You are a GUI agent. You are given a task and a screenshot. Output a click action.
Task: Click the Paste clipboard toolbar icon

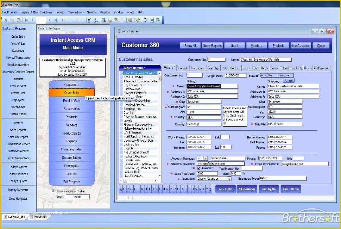[x=19, y=20]
